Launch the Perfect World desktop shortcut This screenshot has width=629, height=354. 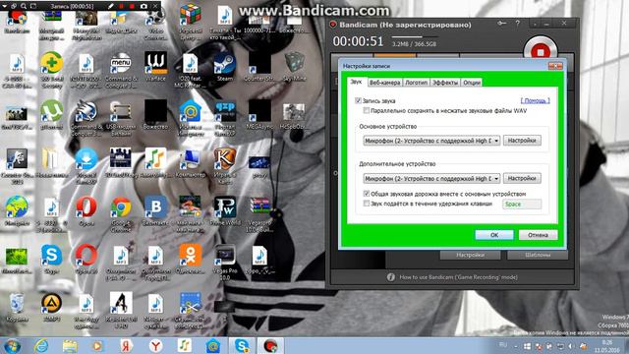tap(225, 210)
